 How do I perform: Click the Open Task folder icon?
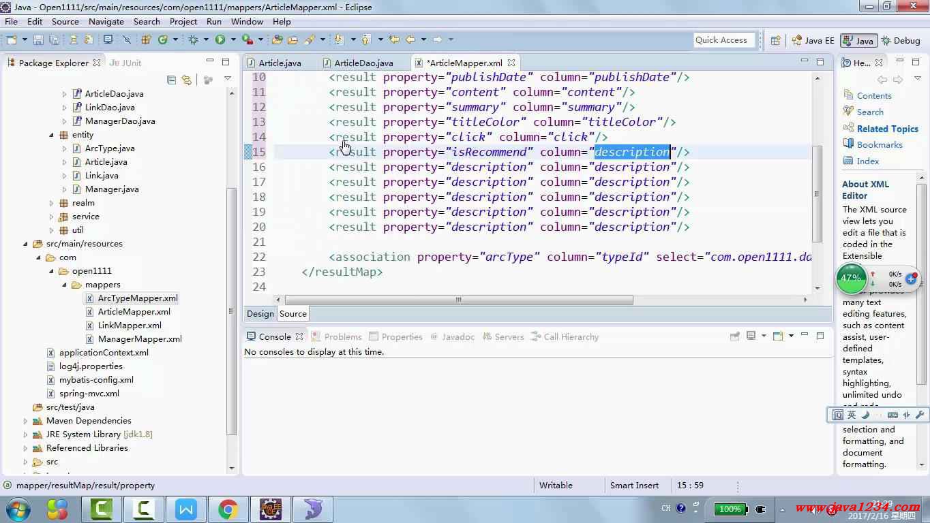tap(292, 40)
